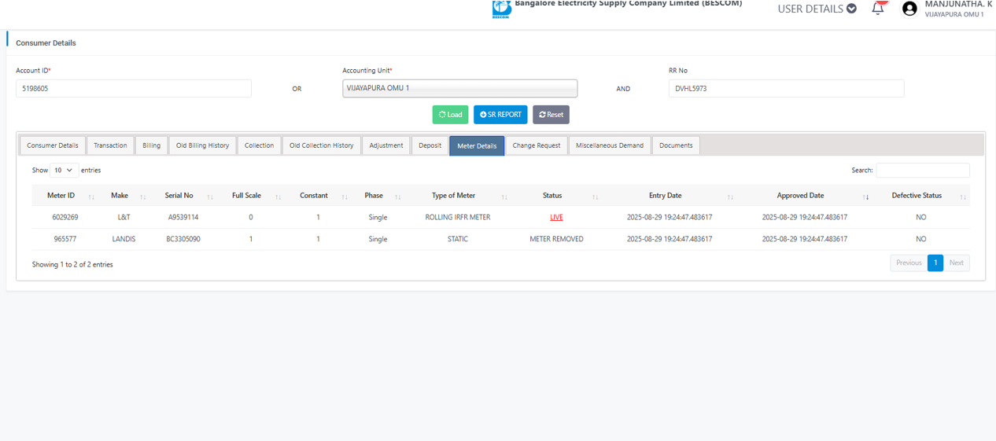Select page 1 in pagination
The height and width of the screenshot is (441, 996).
(x=935, y=263)
